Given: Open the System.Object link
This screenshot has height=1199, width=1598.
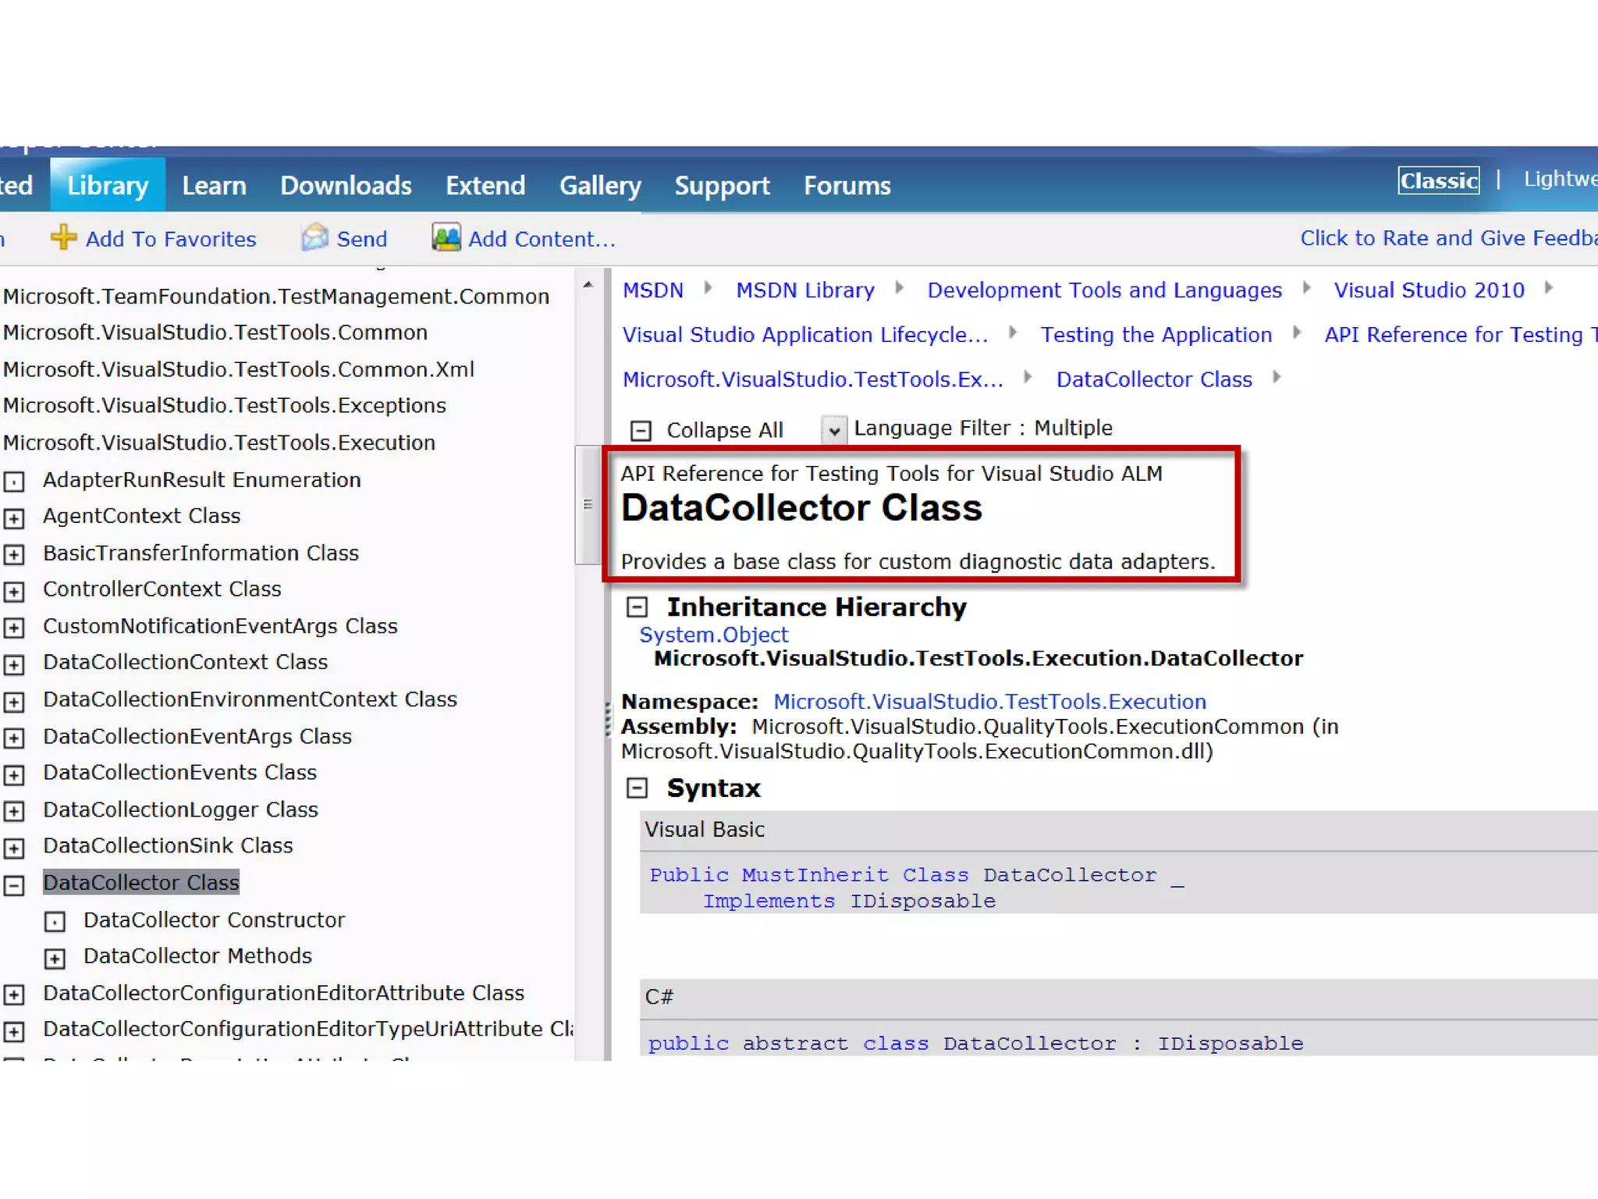Looking at the screenshot, I should 713,635.
